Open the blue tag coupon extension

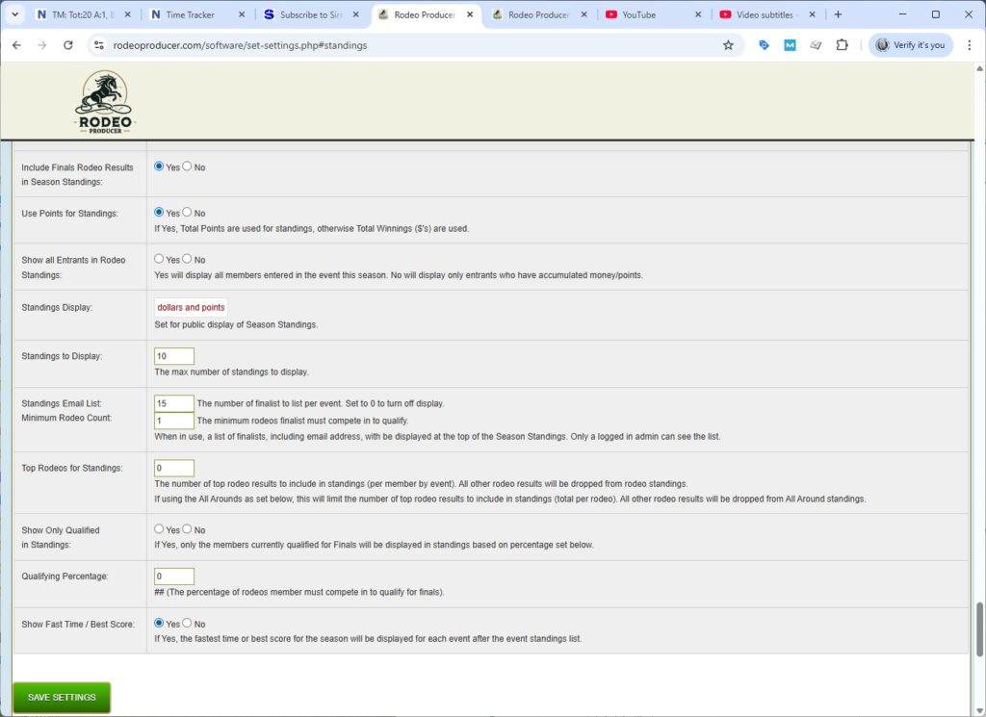click(x=764, y=44)
